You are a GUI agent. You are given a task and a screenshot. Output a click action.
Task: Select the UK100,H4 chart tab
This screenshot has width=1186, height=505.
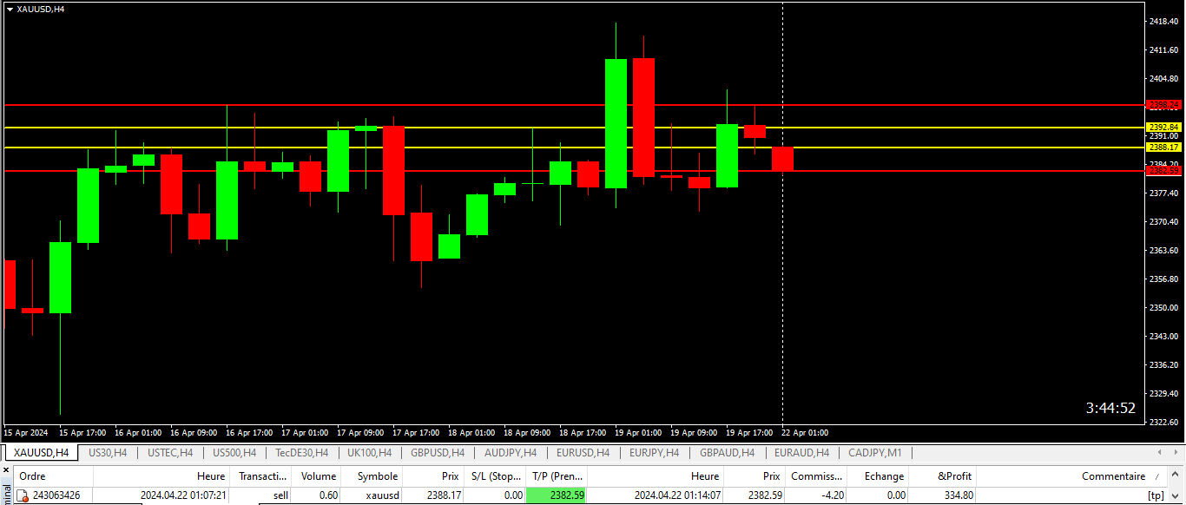coord(369,453)
